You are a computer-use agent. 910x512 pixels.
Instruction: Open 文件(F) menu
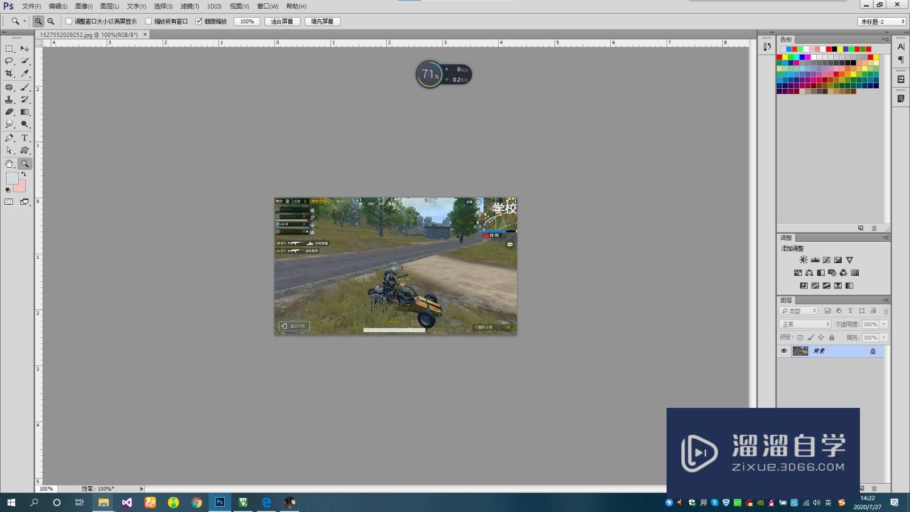pos(31,6)
